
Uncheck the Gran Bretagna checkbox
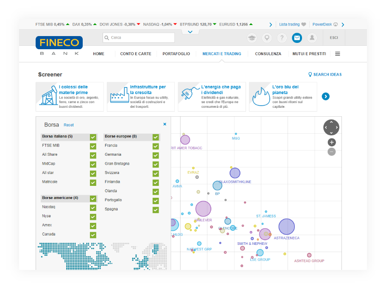(x=156, y=164)
